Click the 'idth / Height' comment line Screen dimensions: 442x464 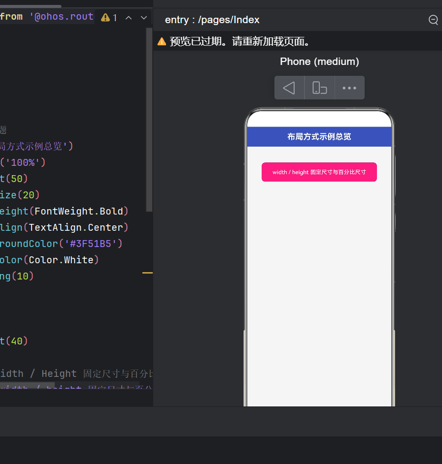coord(76,374)
